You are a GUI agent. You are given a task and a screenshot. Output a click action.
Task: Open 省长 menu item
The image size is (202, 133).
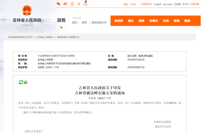click(131, 21)
